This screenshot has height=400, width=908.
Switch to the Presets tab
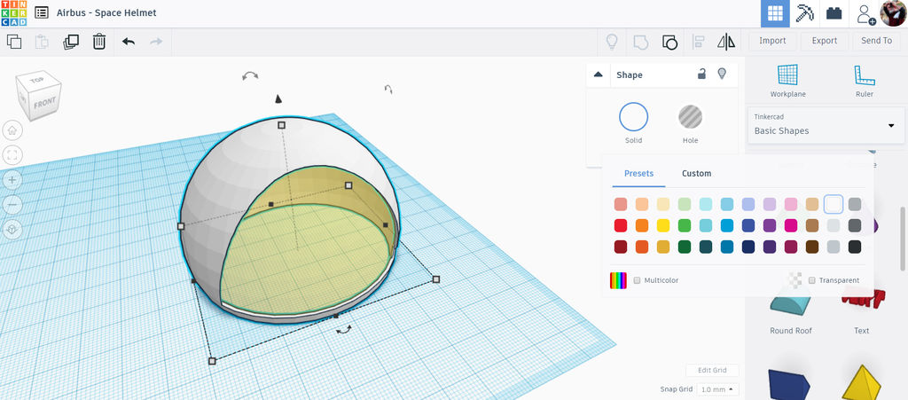pos(638,173)
